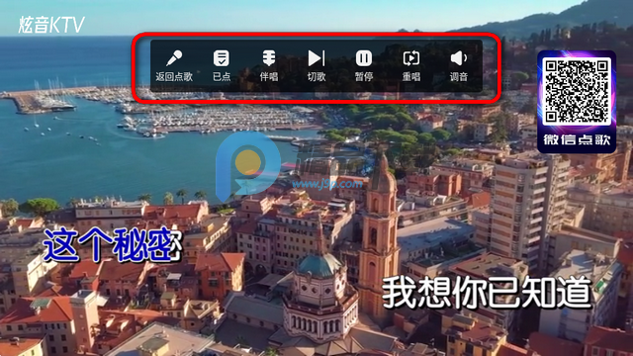This screenshot has width=633, height=356.
Task: Toggle 伴唱 accompaniment vocals
Action: pos(269,65)
